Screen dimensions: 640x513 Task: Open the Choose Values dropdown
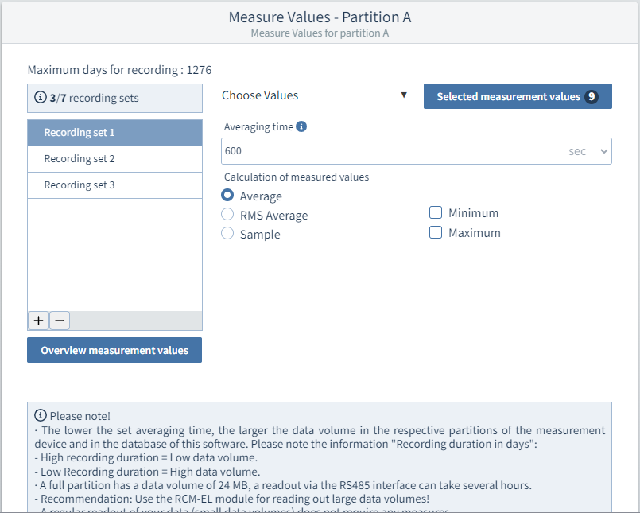[x=314, y=95]
